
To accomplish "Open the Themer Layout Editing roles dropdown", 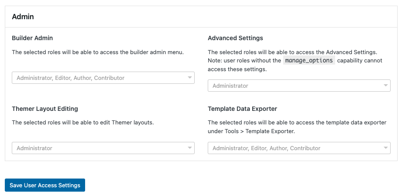I will pyautogui.click(x=103, y=148).
